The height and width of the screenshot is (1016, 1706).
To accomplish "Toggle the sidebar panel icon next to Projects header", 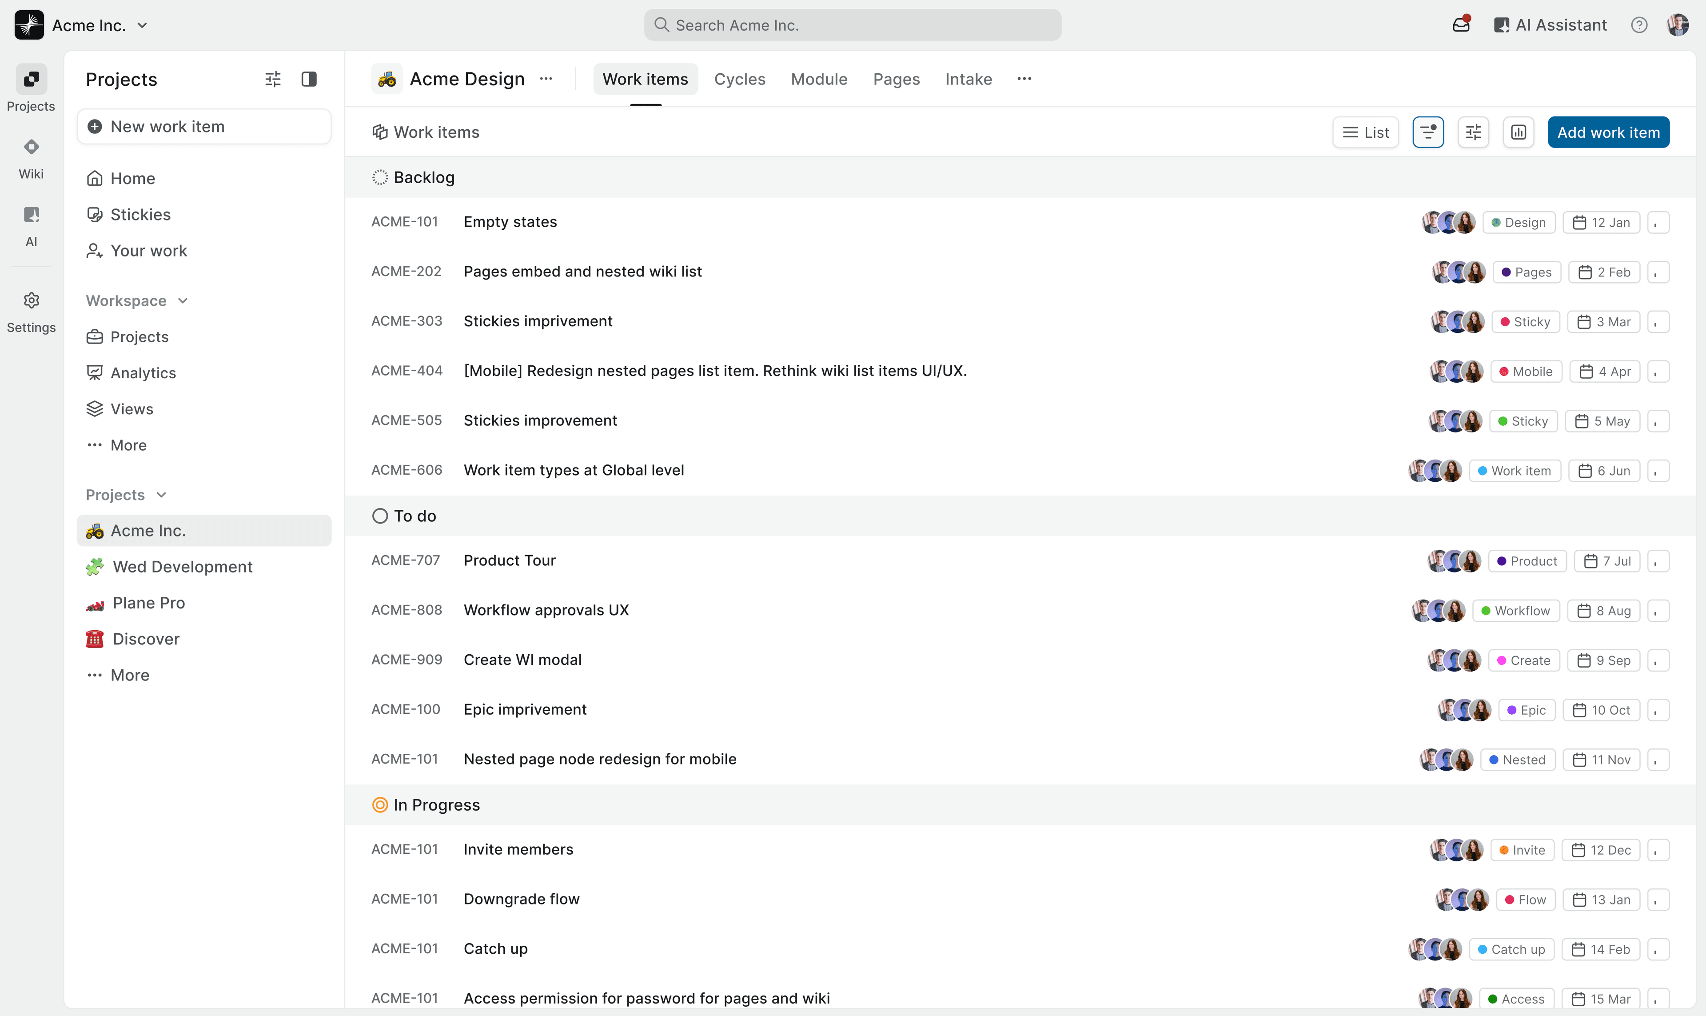I will pos(309,79).
